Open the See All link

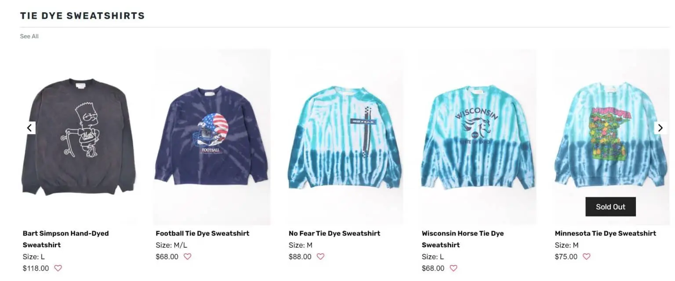click(29, 36)
